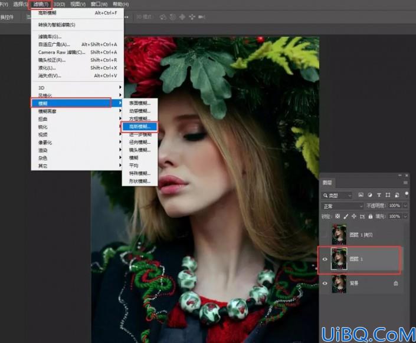Select shape layer filter icon
Viewport: 416px width, 343px height.
388,195
